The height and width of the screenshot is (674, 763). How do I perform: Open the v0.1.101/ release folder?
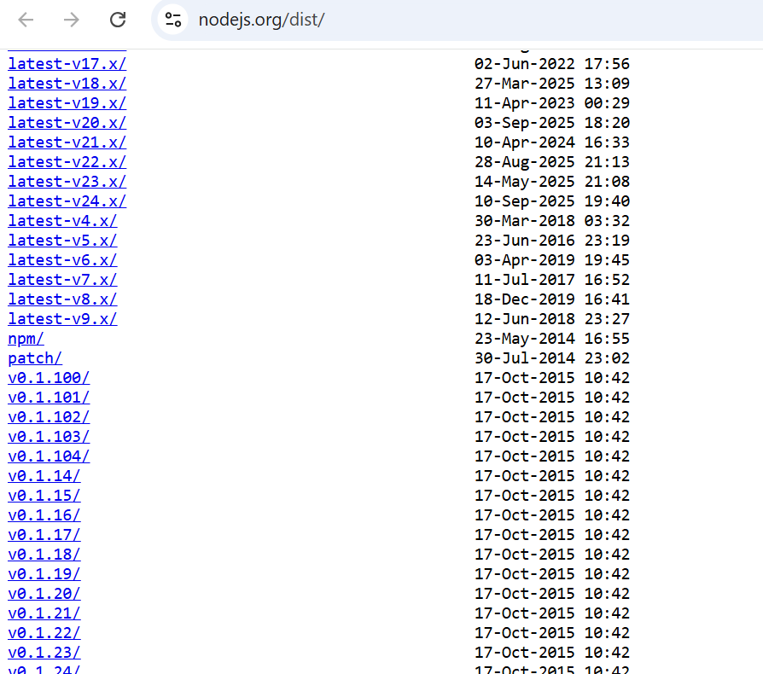point(49,398)
